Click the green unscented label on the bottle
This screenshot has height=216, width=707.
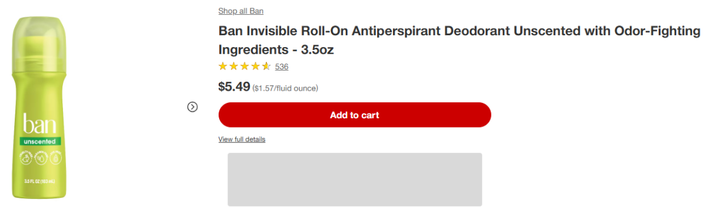click(x=40, y=141)
